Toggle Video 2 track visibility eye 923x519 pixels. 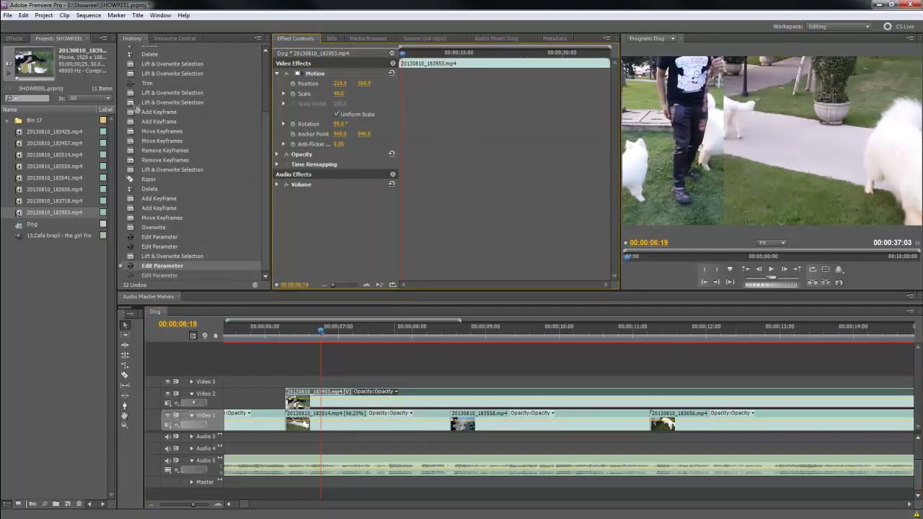point(168,394)
